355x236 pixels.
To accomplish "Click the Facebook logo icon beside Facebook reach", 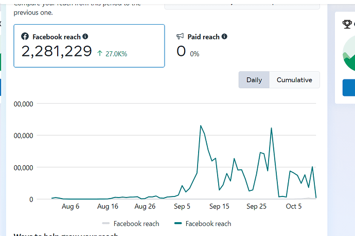I will (x=25, y=36).
